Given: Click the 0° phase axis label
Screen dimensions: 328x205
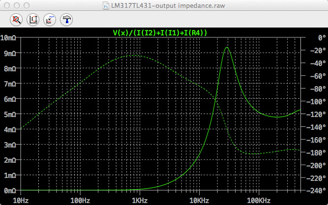Looking at the screenshot, I should tap(322, 38).
